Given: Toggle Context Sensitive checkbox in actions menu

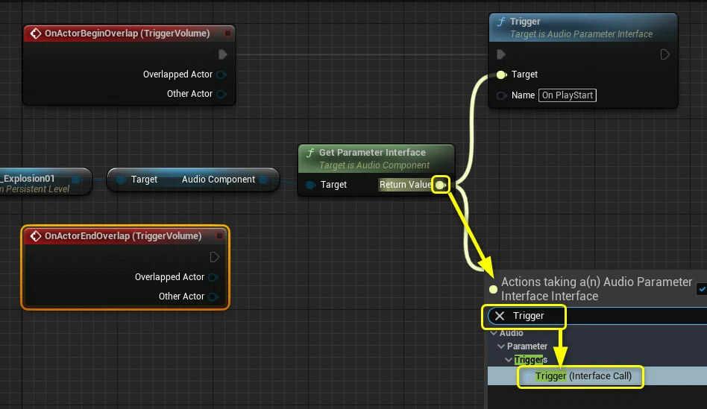Looking at the screenshot, I should 702,289.
